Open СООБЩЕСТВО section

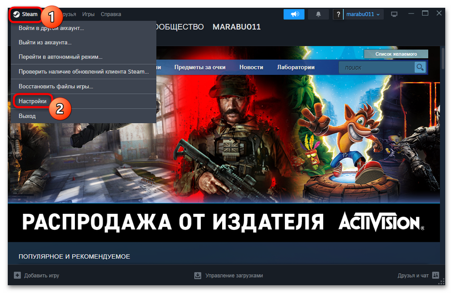180,27
